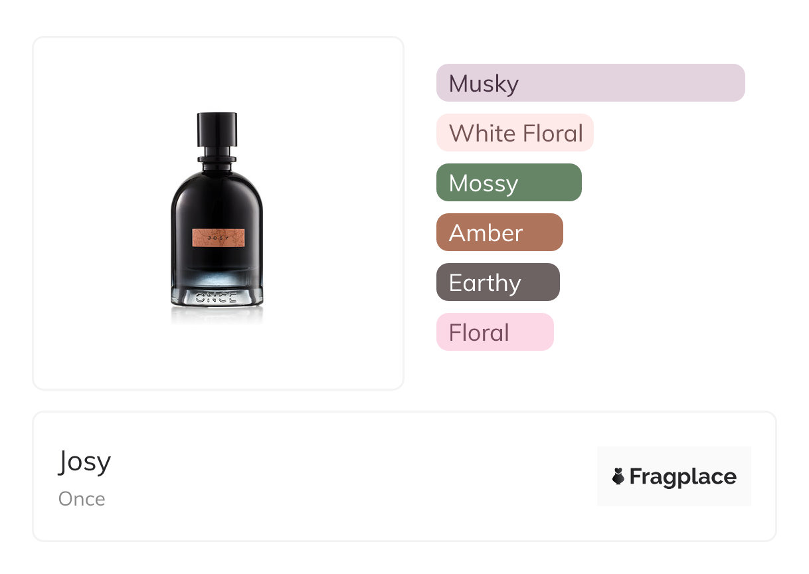This screenshot has height=574, width=809.
Task: Pick the Earthy accord tag
Action: (498, 282)
